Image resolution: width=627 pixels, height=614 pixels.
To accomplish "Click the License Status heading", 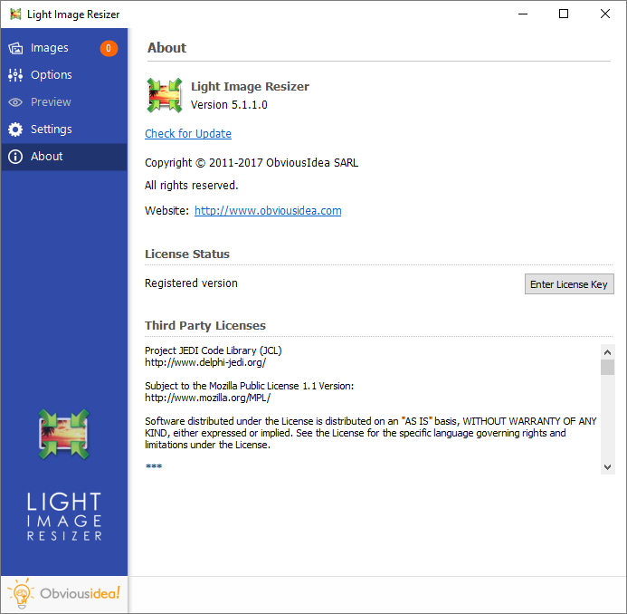I will [187, 254].
